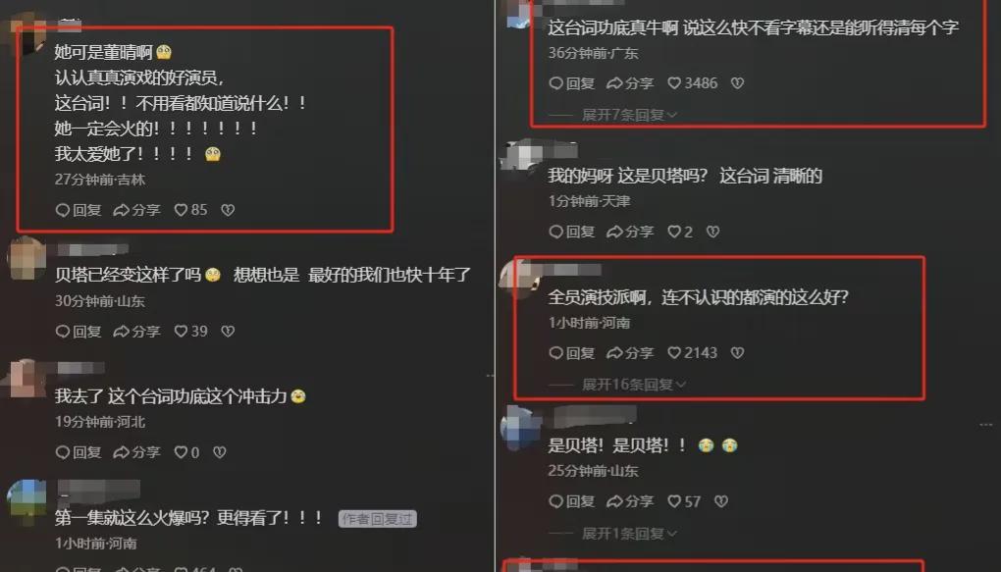Expand 展开1条回复 under 是贝塔 comment
The width and height of the screenshot is (1001, 572).
[629, 533]
